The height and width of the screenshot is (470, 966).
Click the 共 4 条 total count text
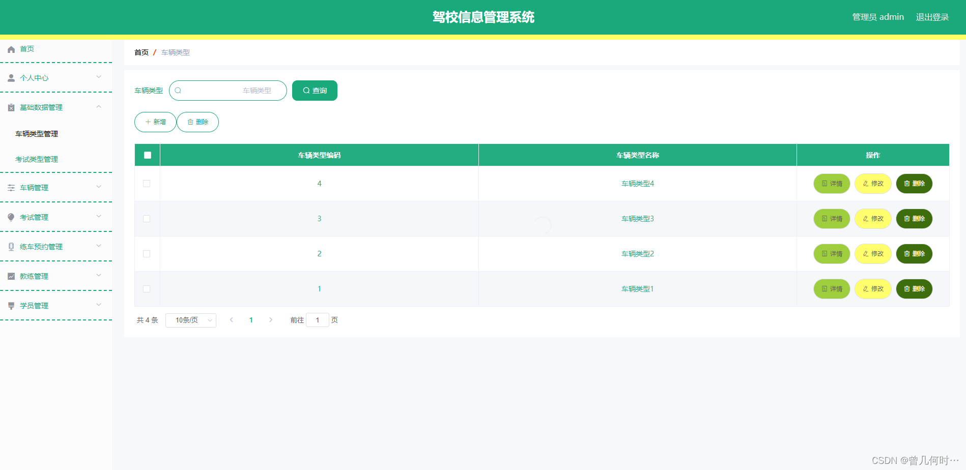(148, 320)
